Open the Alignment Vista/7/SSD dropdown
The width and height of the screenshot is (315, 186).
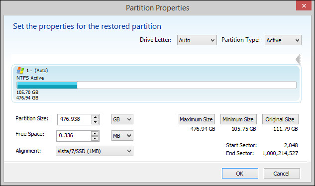pos(95,151)
